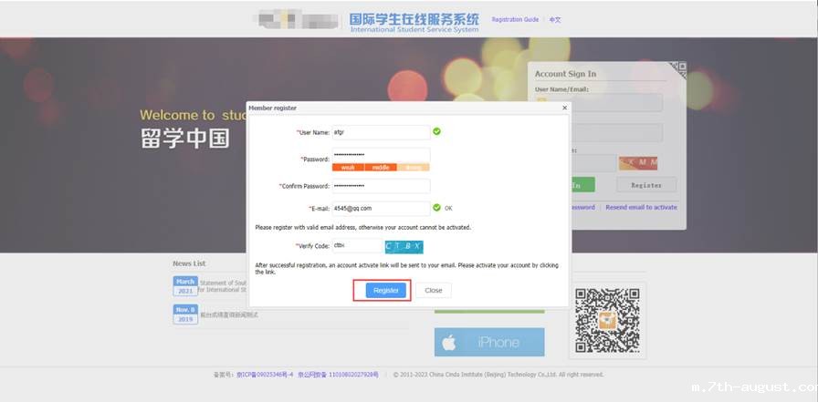Click the blue Register button in dialog
Viewport: 818px width, 402px height.
(385, 290)
